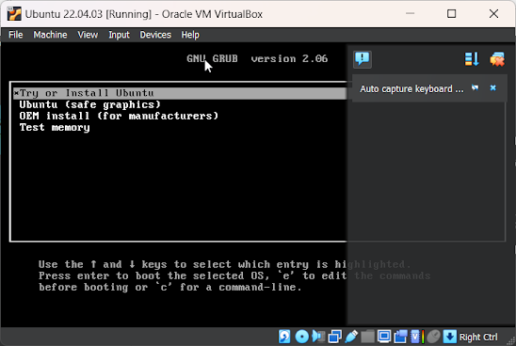Image resolution: width=516 pixels, height=346 pixels.
Task: Open the Machine menu
Action: tap(50, 35)
